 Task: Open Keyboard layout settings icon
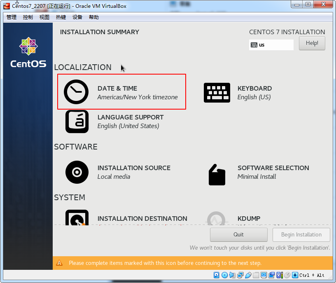(x=217, y=93)
